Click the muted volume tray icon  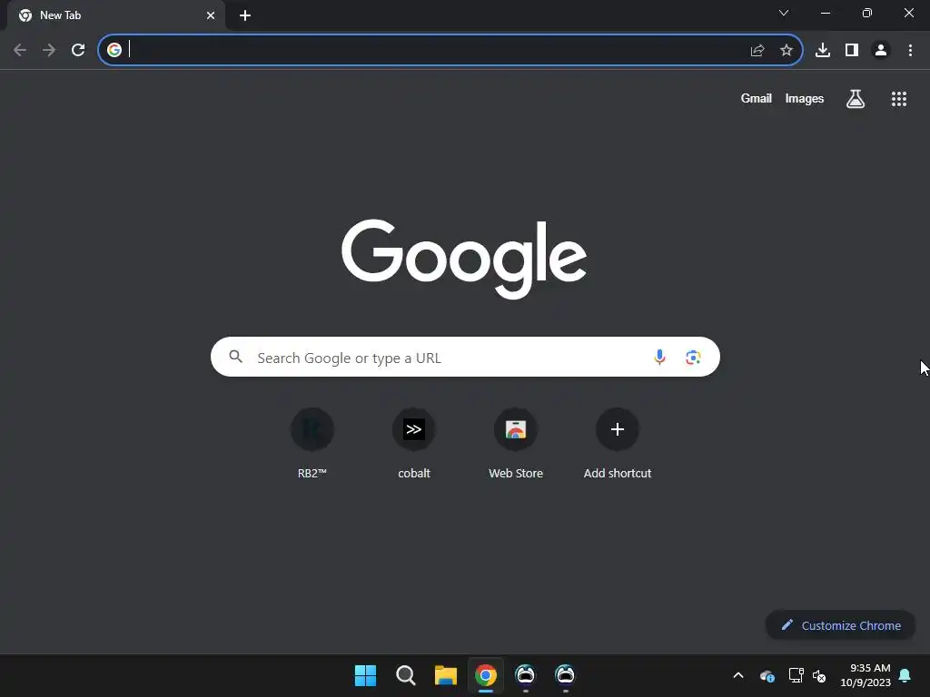(820, 675)
